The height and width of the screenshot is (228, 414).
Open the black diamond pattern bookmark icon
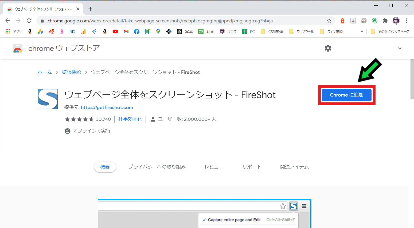point(169,31)
